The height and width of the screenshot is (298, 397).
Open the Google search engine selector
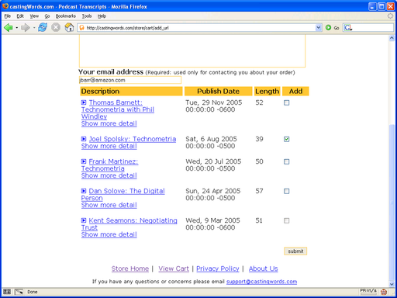point(348,28)
